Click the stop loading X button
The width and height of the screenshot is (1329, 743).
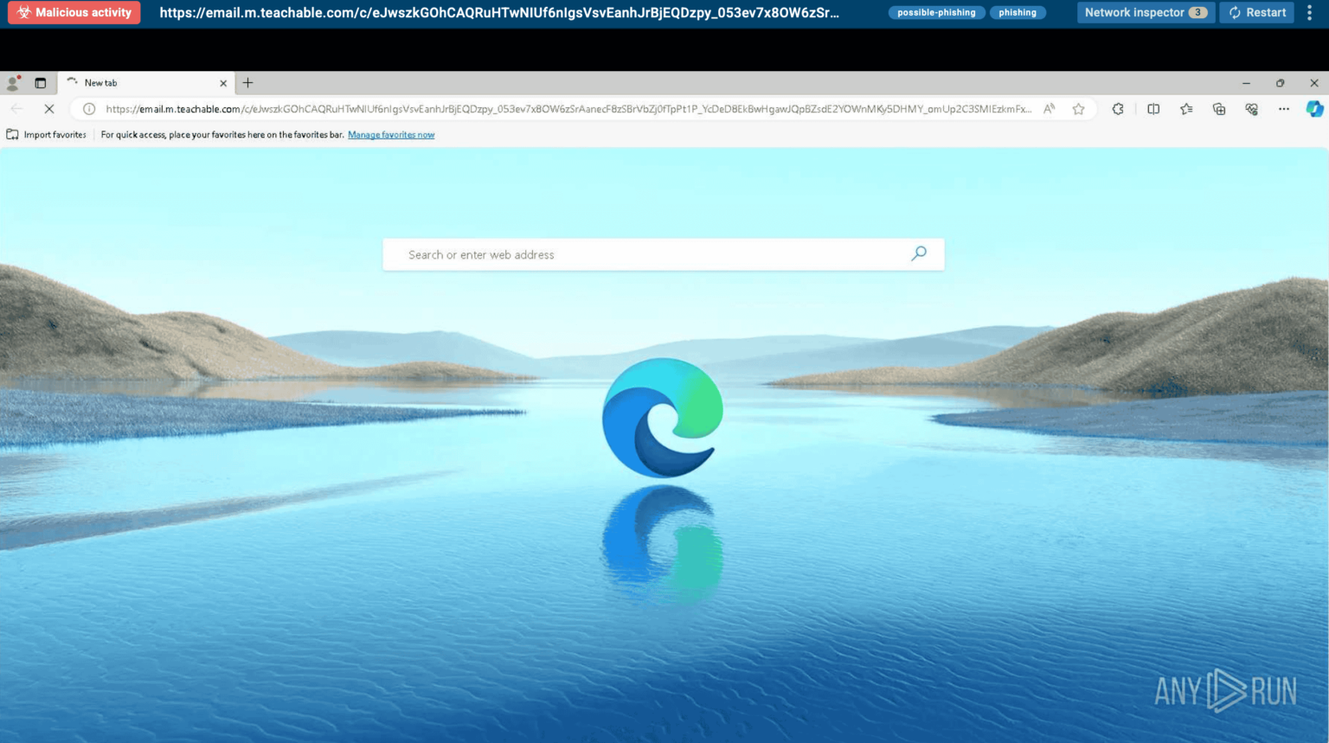click(x=49, y=109)
